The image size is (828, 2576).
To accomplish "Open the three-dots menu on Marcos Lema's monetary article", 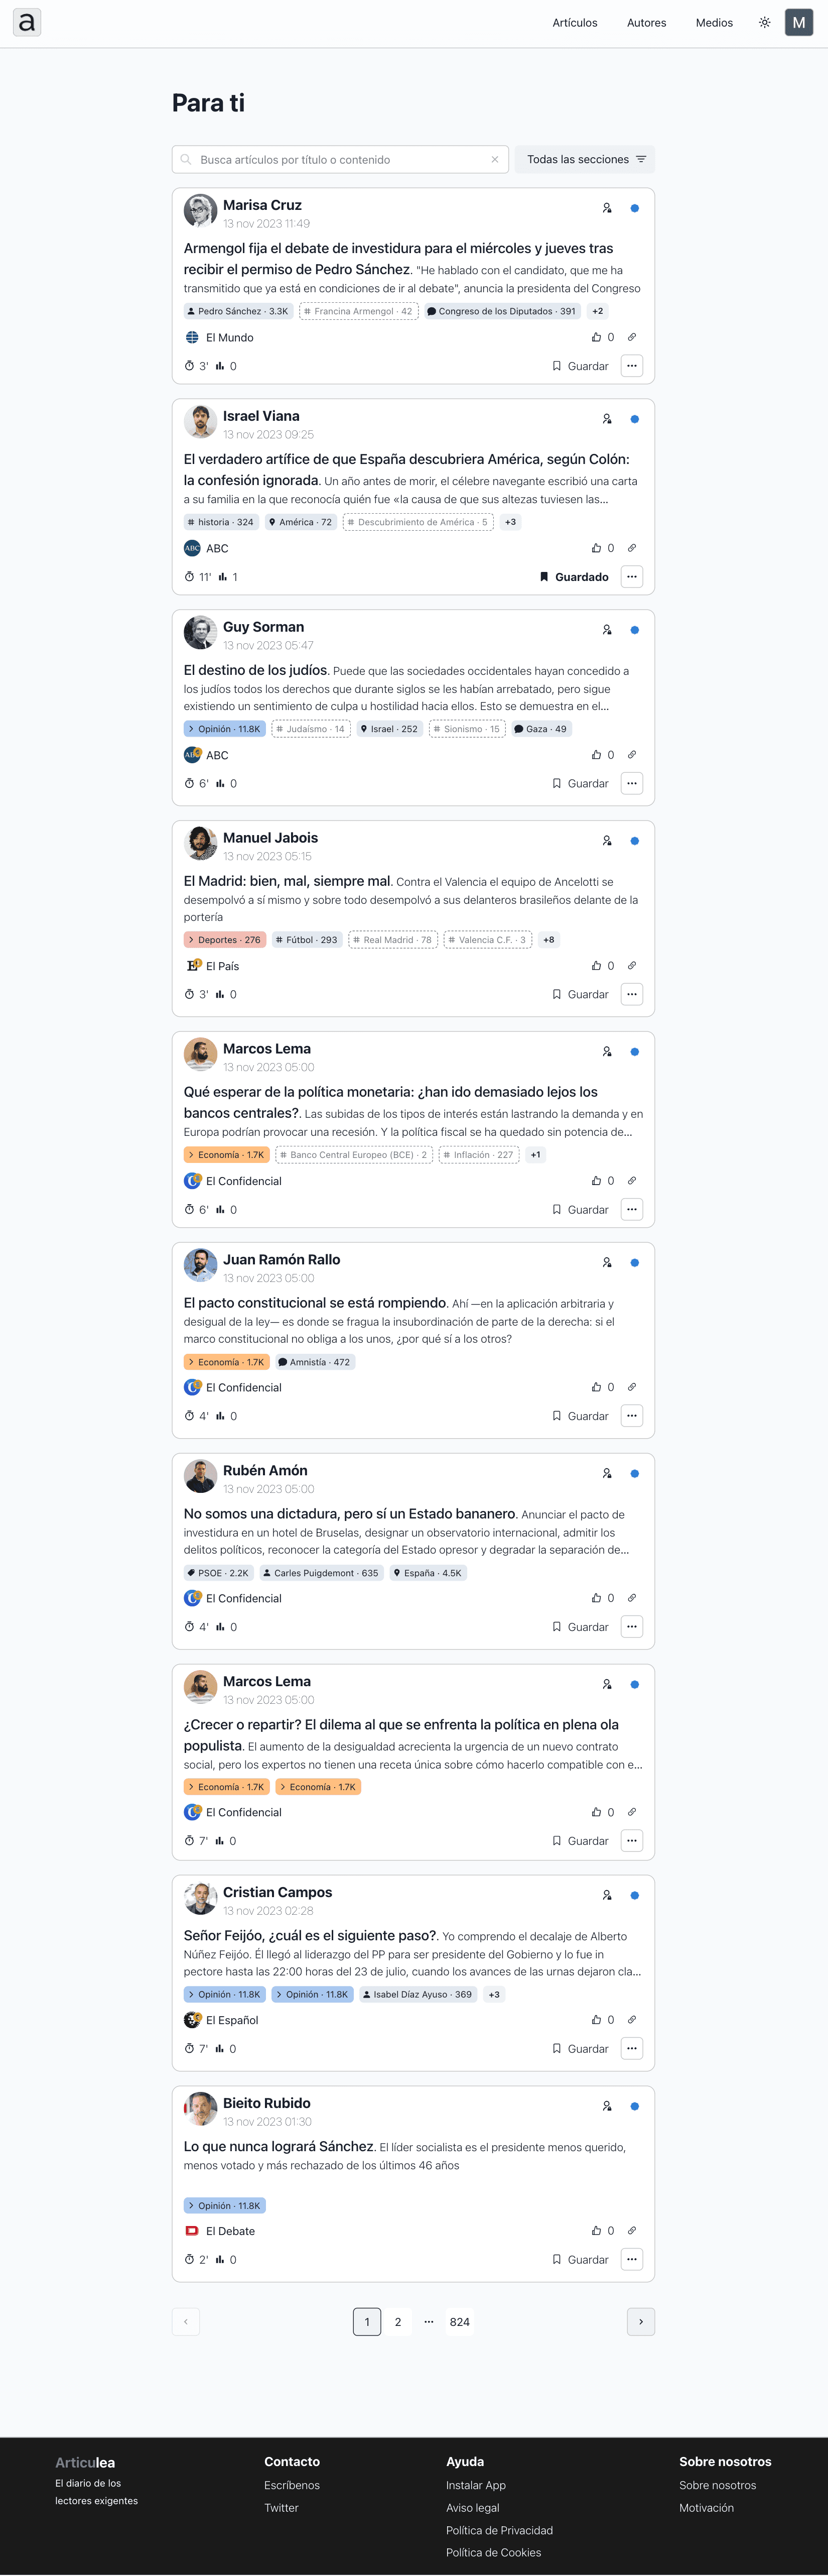I will (x=631, y=1210).
